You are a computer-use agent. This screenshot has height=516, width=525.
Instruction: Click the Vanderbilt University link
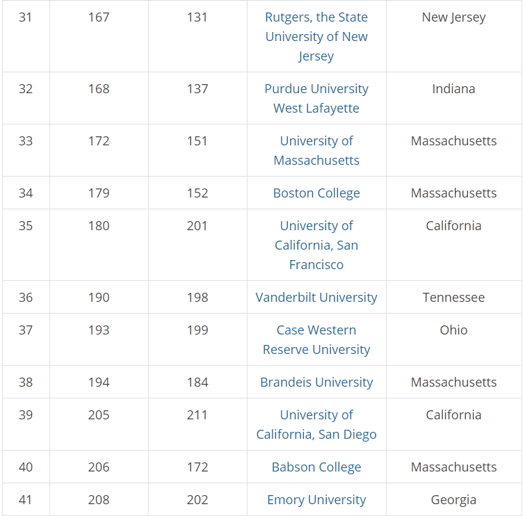[x=316, y=298]
